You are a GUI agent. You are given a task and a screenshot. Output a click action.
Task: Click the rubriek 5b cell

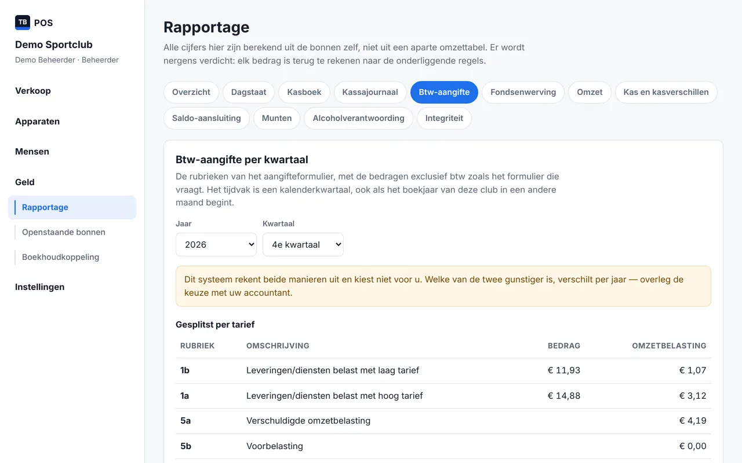(185, 446)
